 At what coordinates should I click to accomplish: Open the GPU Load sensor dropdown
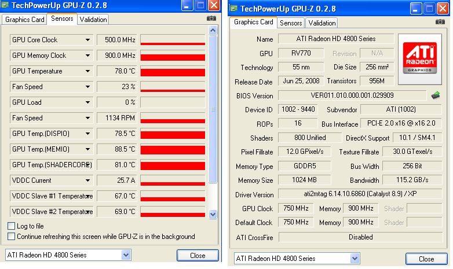(87, 102)
